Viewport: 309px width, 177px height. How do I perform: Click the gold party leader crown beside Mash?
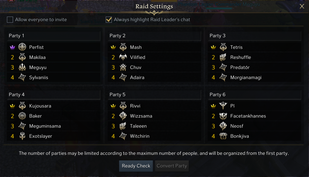[x=113, y=47]
